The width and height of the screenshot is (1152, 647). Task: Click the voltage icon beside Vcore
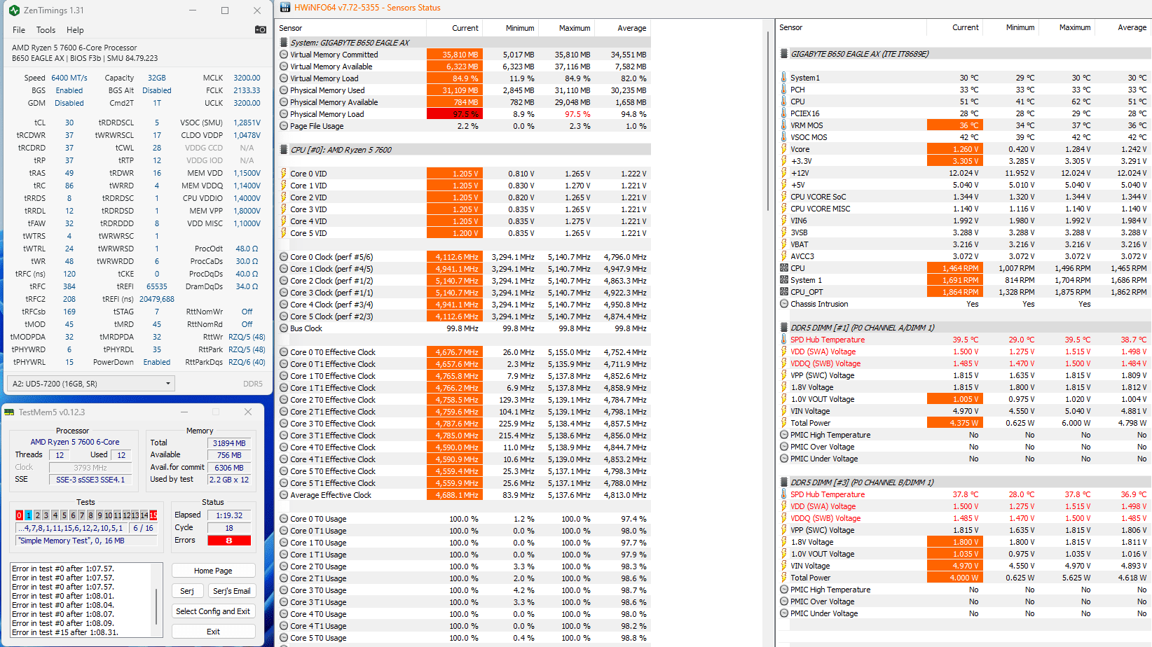coord(784,149)
